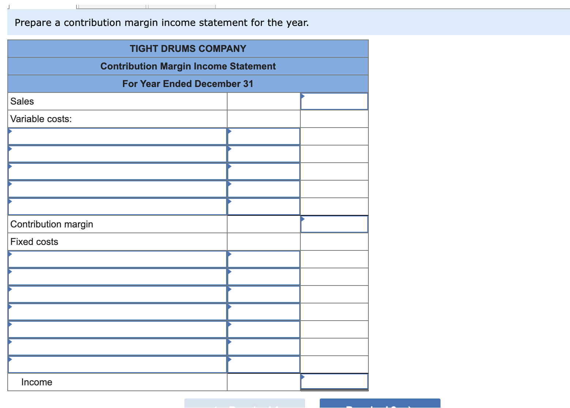570x408 pixels.
Task: Click the Contribution margin total cell
Action: click(x=334, y=224)
